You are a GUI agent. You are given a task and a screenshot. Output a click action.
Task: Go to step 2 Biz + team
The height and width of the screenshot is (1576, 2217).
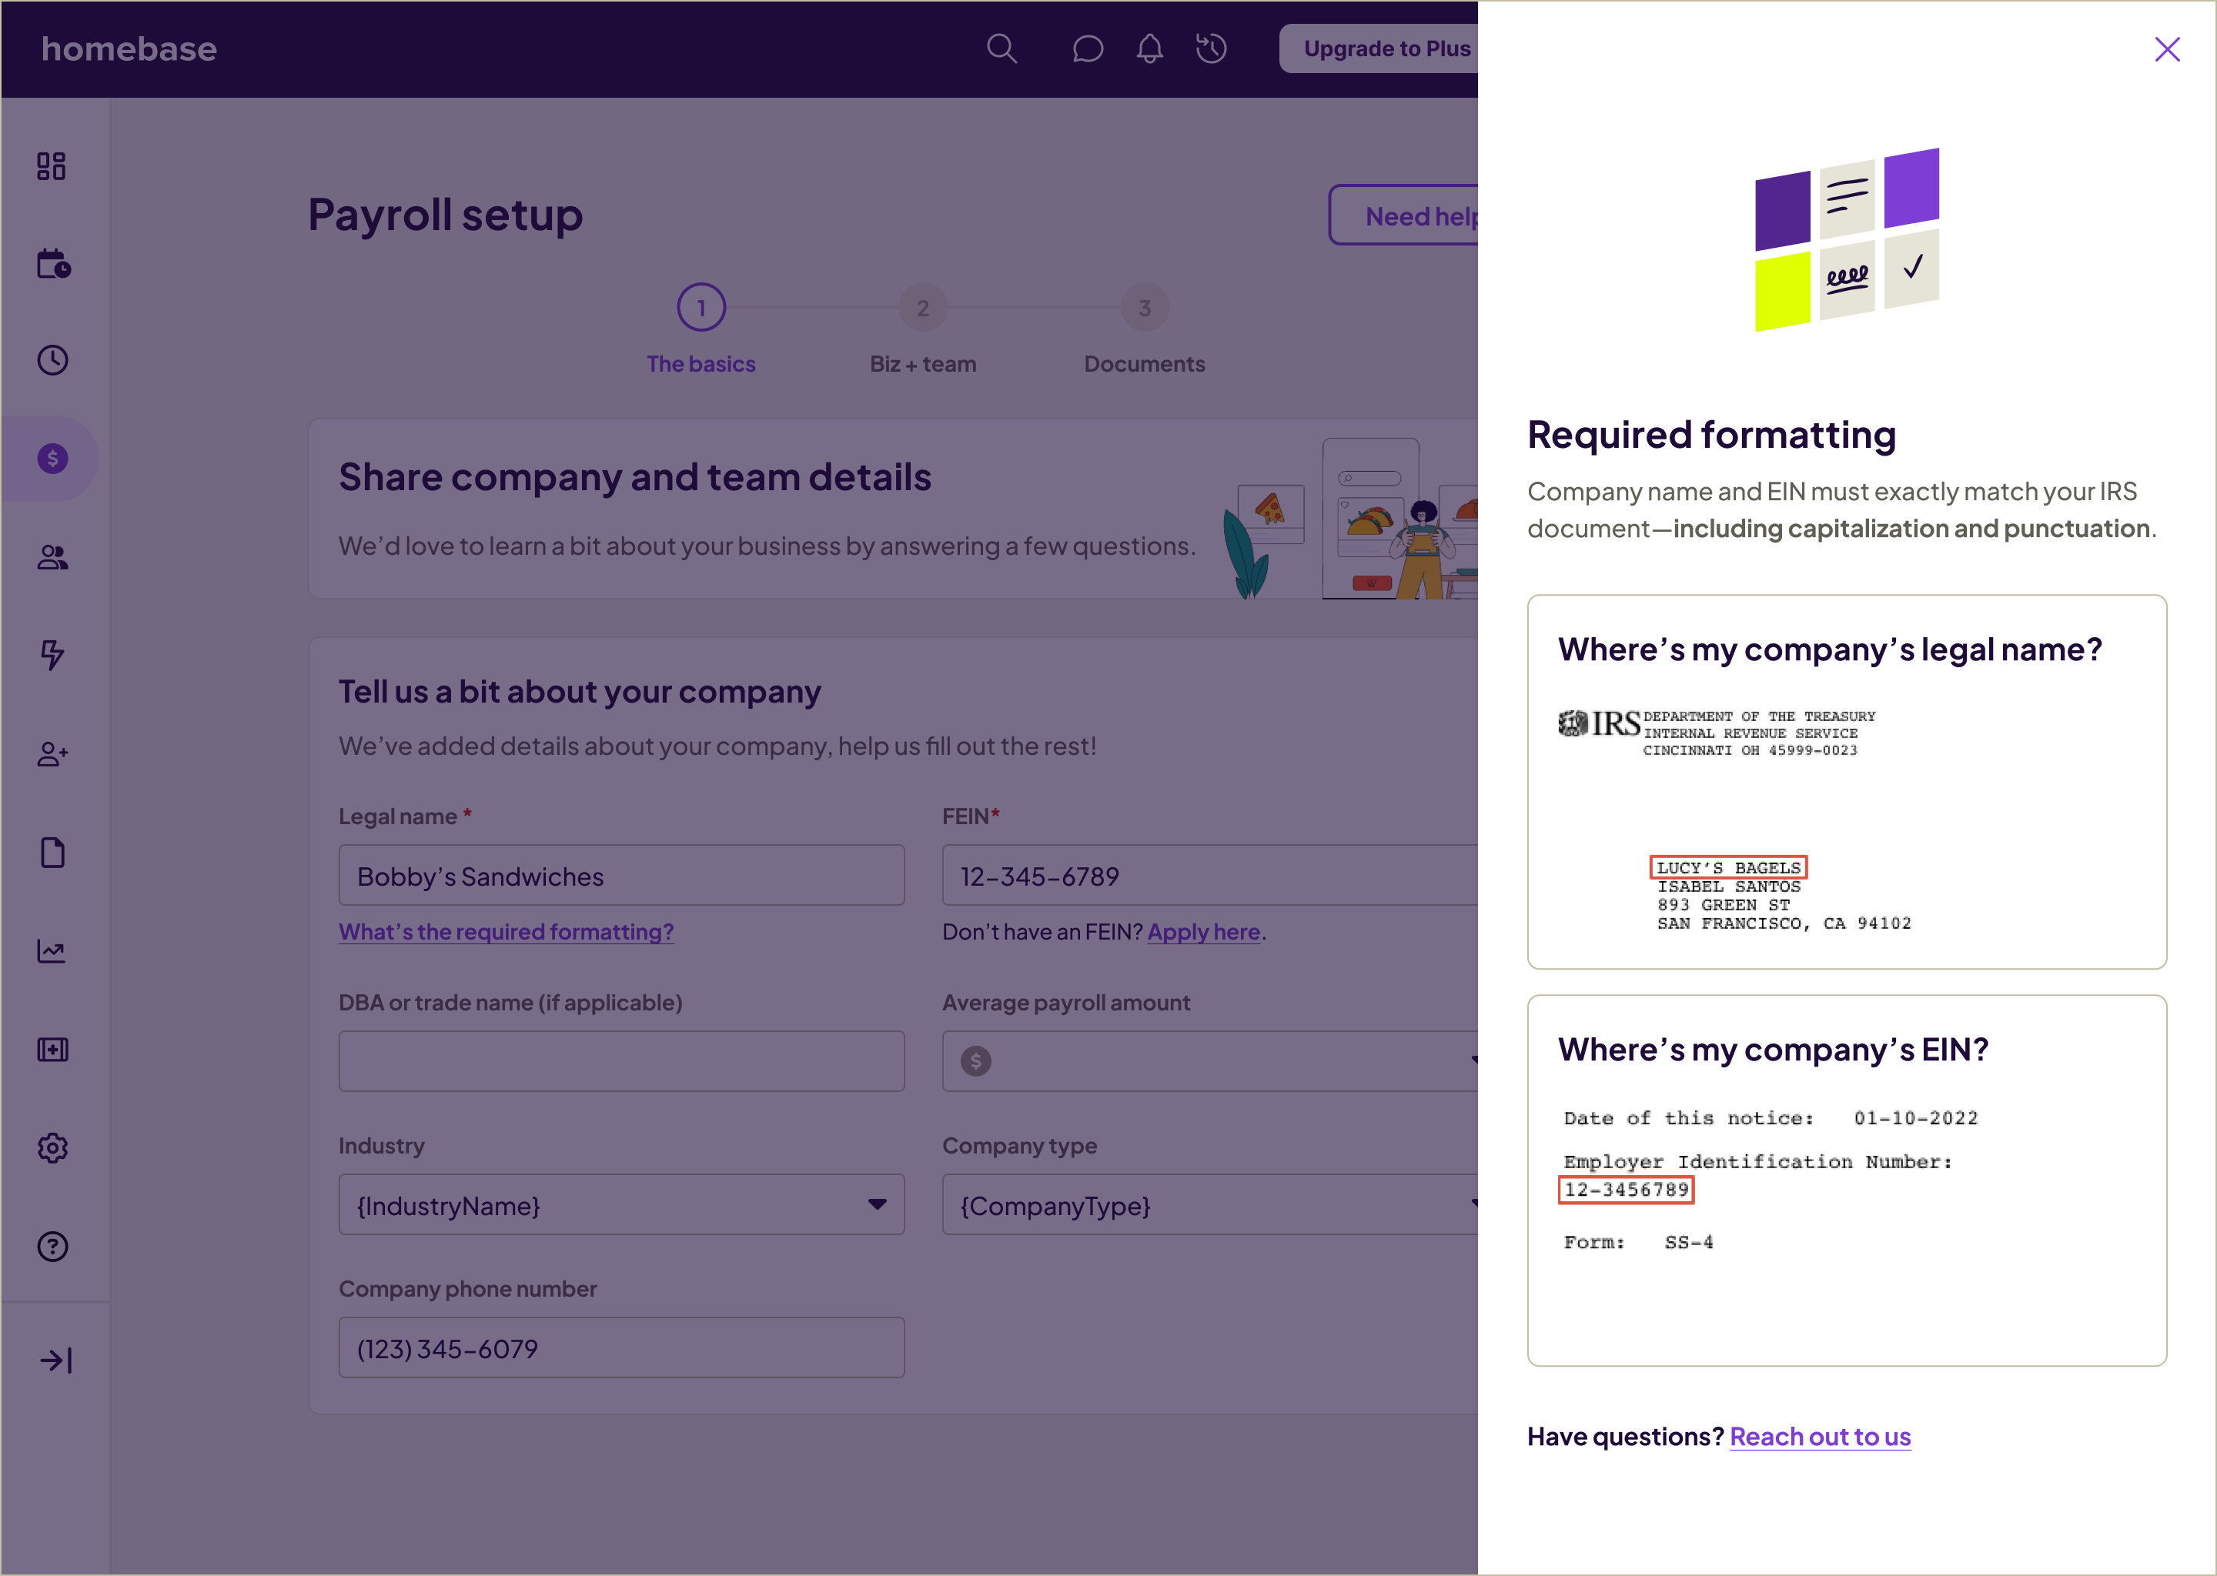[922, 309]
